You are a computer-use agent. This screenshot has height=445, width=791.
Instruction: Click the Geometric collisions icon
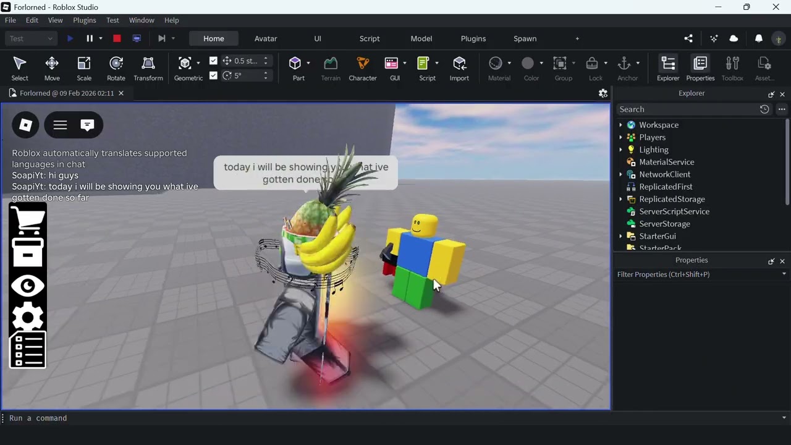[185, 63]
